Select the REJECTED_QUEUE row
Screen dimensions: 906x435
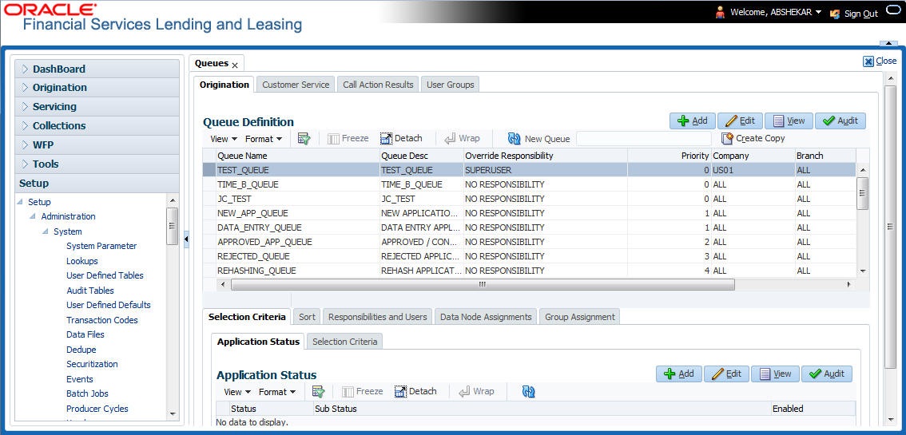tap(529, 256)
